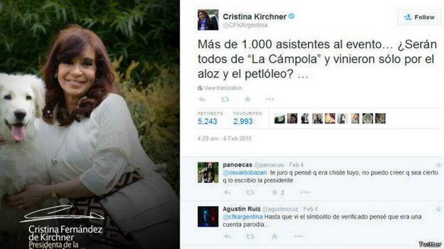Favourite panoecas's reply with the star icon
Image resolution: width=444 pixels, height=249 pixels.
[274, 192]
